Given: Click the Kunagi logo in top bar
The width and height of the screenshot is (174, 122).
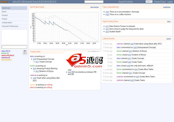Looking at the screenshot, I should [4, 2].
